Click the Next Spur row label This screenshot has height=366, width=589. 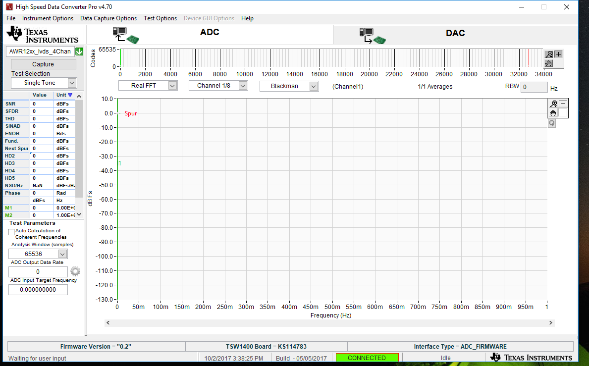(x=16, y=149)
